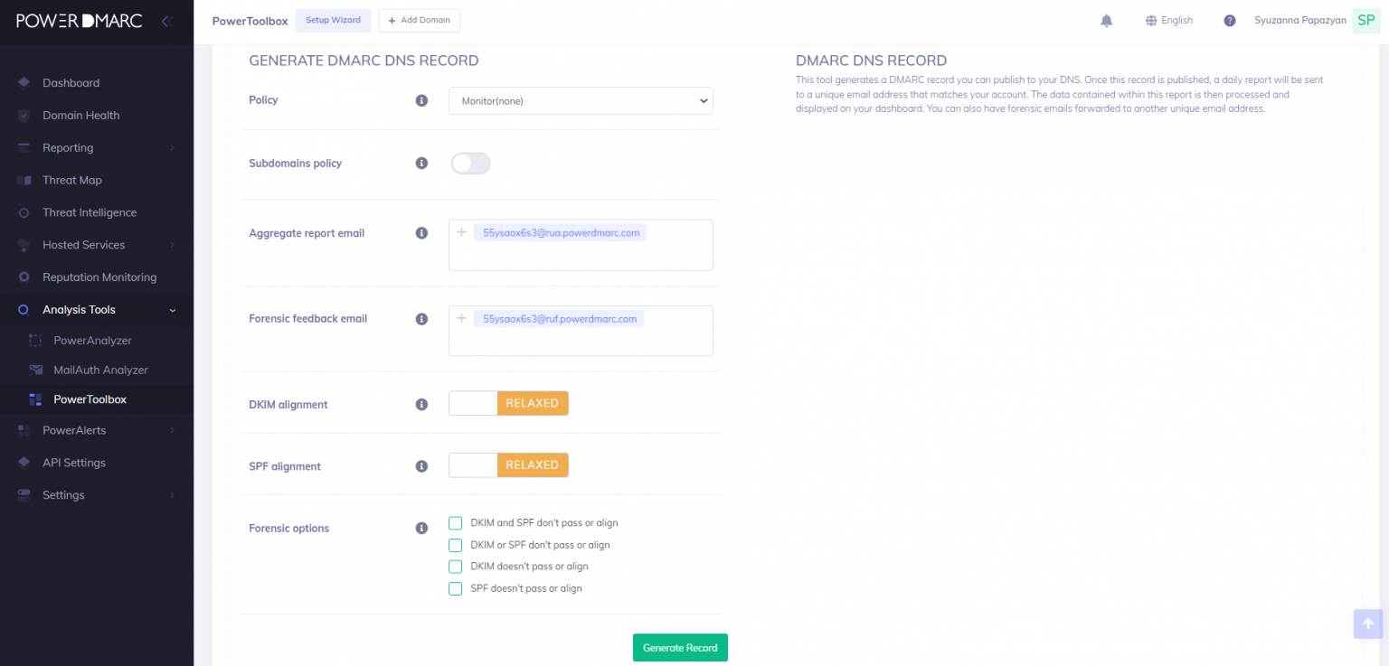Click plus icon in Aggregate report email
Viewport: 1389px width, 666px height.
click(x=461, y=232)
